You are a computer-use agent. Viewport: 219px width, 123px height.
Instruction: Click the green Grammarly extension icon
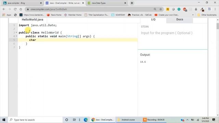[x=179, y=9]
